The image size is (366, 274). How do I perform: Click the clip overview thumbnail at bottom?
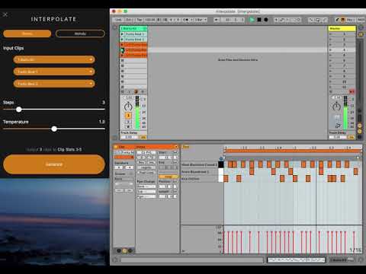(x=297, y=260)
